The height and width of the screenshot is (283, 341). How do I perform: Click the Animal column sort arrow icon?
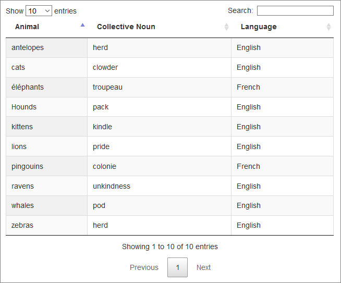pyautogui.click(x=82, y=25)
